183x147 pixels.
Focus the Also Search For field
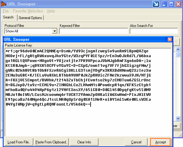pyautogui.click(x=154, y=31)
